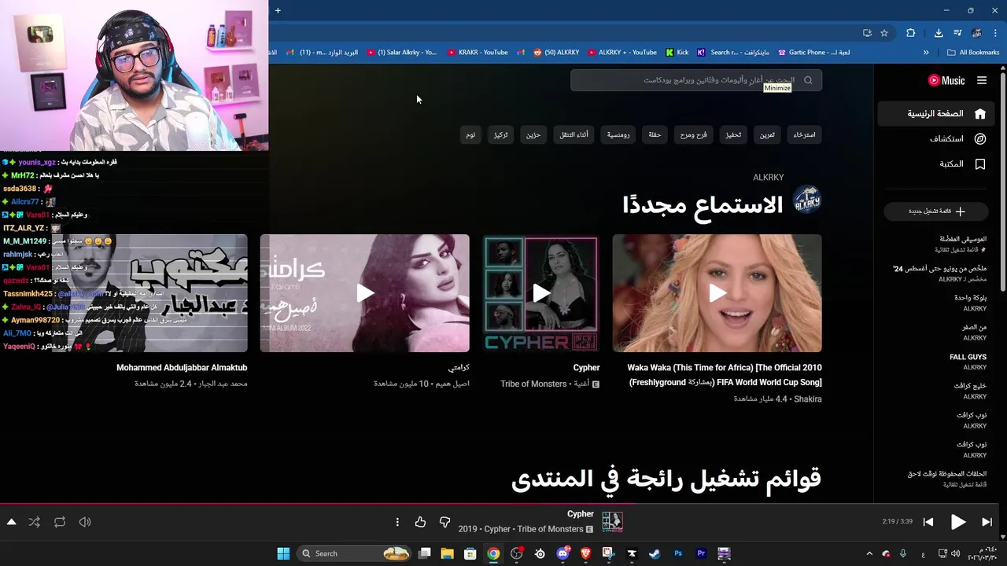
Task: Open Steam from the taskbar
Action: point(655,553)
